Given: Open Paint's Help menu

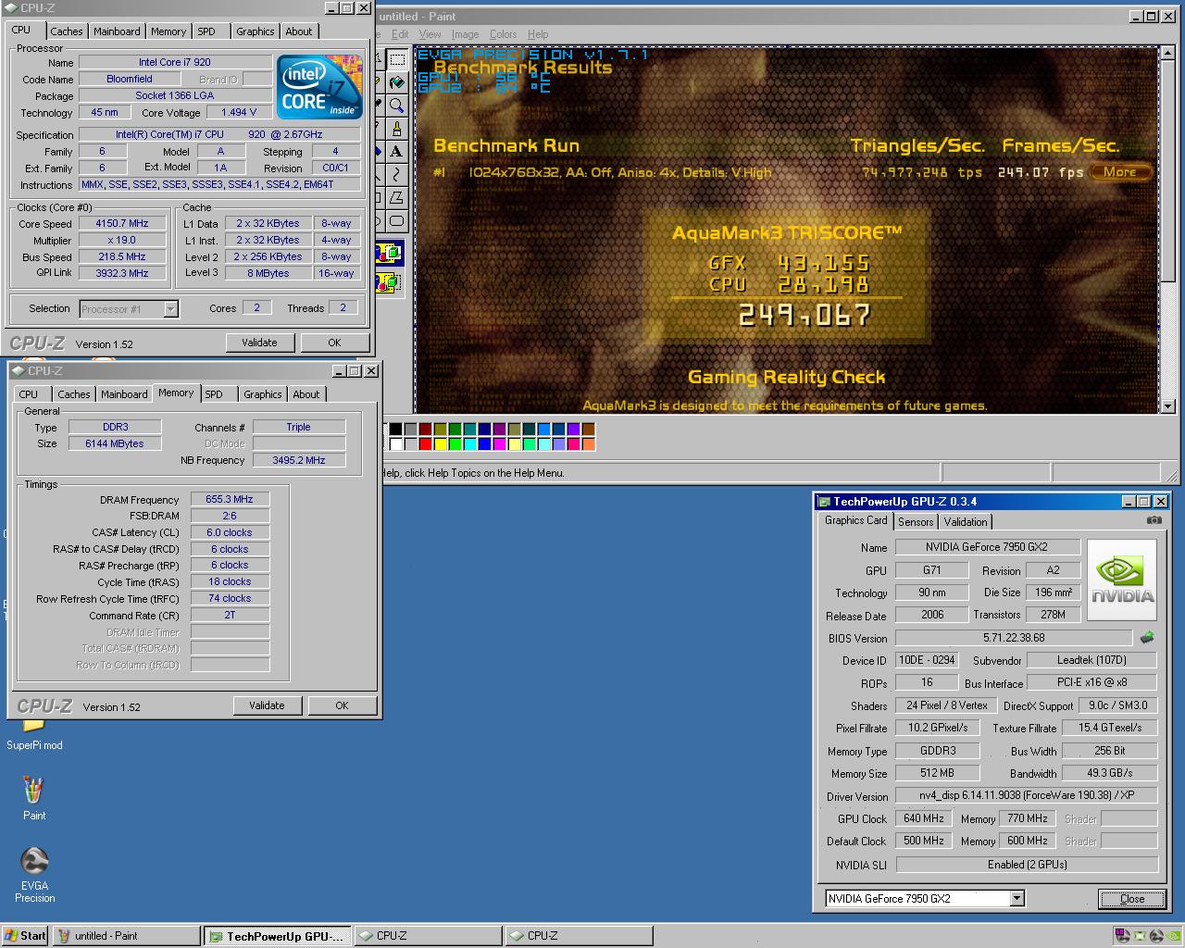Looking at the screenshot, I should pos(538,34).
